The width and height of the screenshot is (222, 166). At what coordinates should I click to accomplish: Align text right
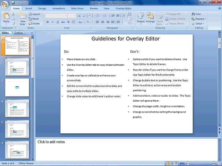pos(108,22)
